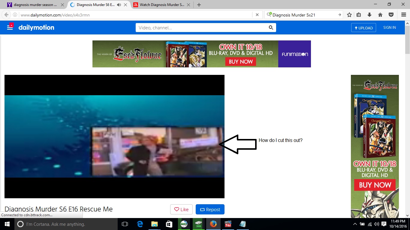Open the MKV app on the taskbar
Image resolution: width=410 pixels, height=230 pixels.
(184, 224)
